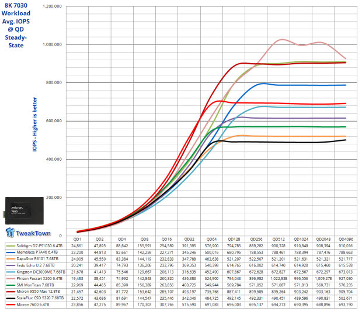Click the QD16 column header
The height and width of the screenshot is (332, 362).
pyautogui.click(x=166, y=239)
